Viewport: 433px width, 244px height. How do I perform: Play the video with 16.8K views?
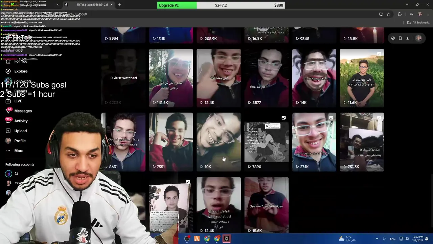tap(267, 35)
